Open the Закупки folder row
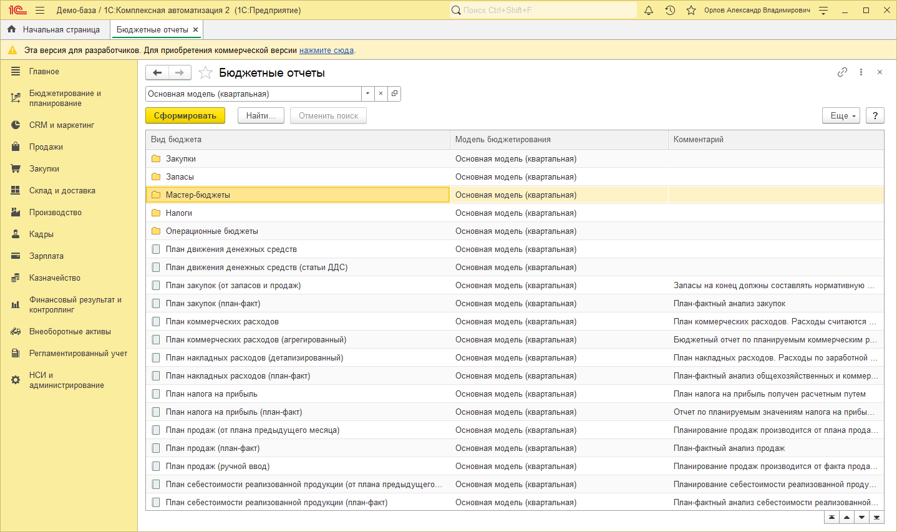Image resolution: width=897 pixels, height=532 pixels. click(181, 158)
